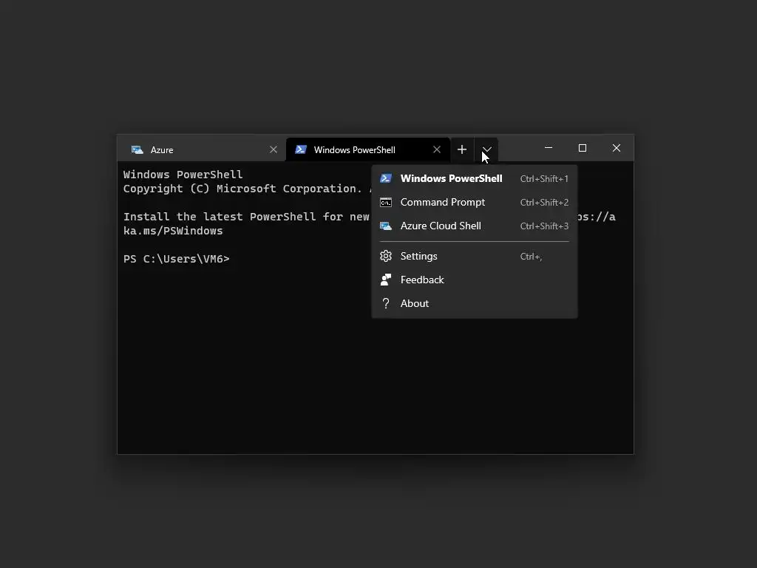Click the Azure tab's cloud shell icon
This screenshot has width=757, height=568.
(137, 149)
